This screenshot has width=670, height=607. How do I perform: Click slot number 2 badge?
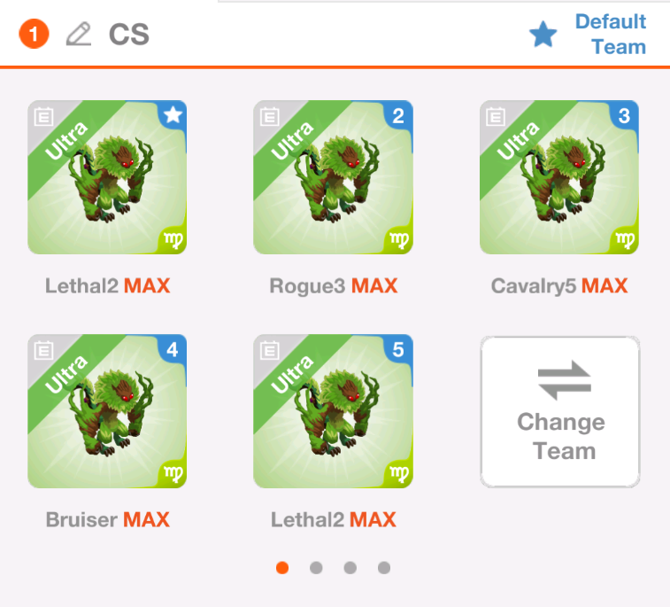click(398, 114)
